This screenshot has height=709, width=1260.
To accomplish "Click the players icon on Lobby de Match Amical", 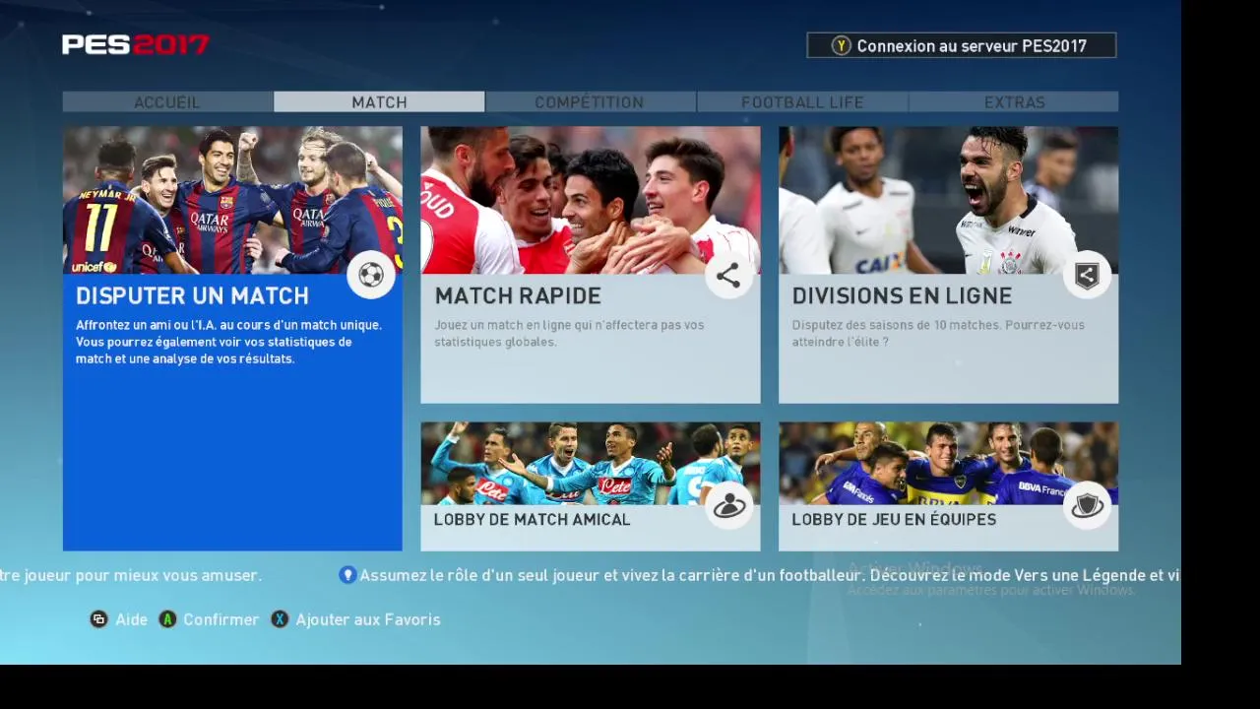I will point(728,506).
